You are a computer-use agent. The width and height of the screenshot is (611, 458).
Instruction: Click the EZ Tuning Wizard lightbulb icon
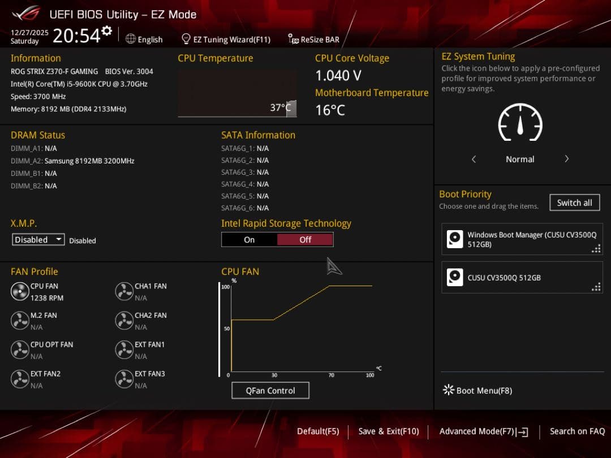coord(186,39)
